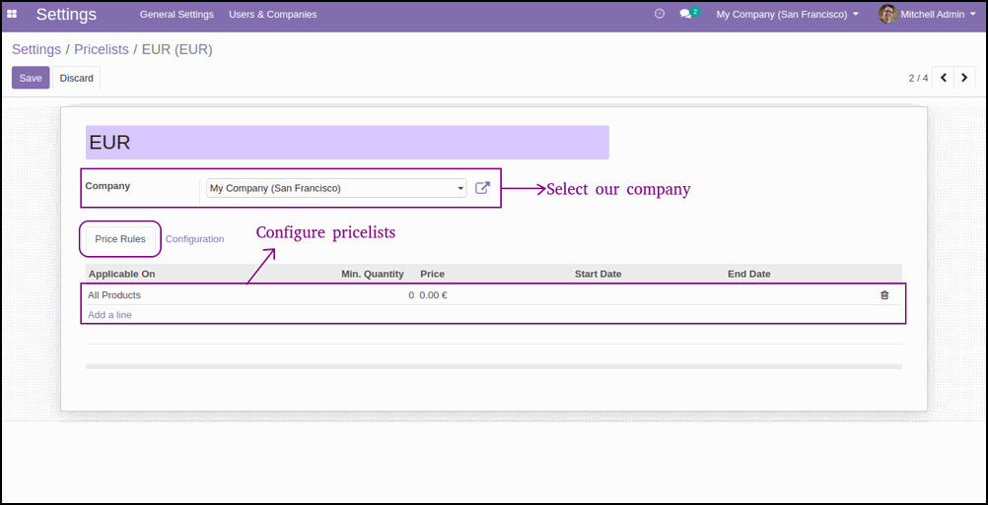This screenshot has height=505, width=988.
Task: Edit the EUR pricelist name field
Action: click(347, 142)
